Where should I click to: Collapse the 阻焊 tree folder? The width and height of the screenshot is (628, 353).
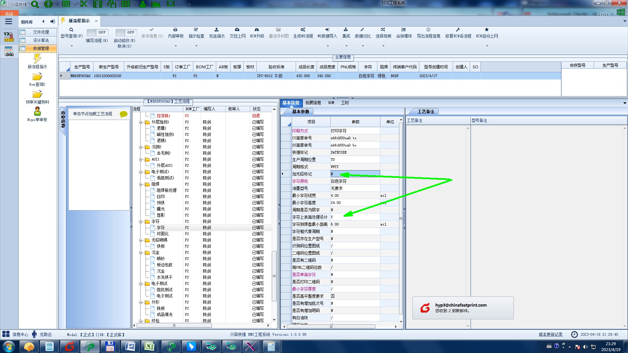coord(141,184)
